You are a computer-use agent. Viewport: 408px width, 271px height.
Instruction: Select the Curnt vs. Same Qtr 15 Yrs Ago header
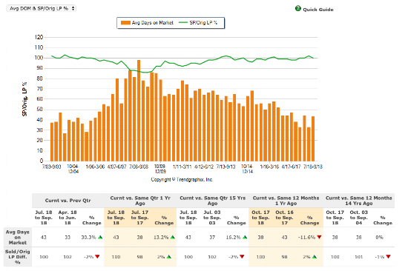coord(213,201)
